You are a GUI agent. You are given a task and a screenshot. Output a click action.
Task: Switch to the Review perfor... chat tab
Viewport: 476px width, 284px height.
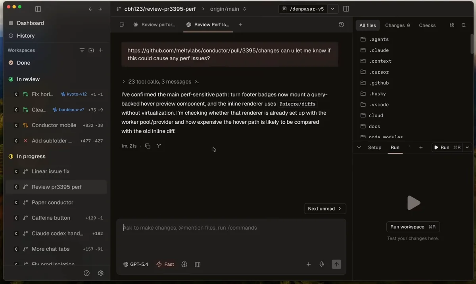click(155, 25)
